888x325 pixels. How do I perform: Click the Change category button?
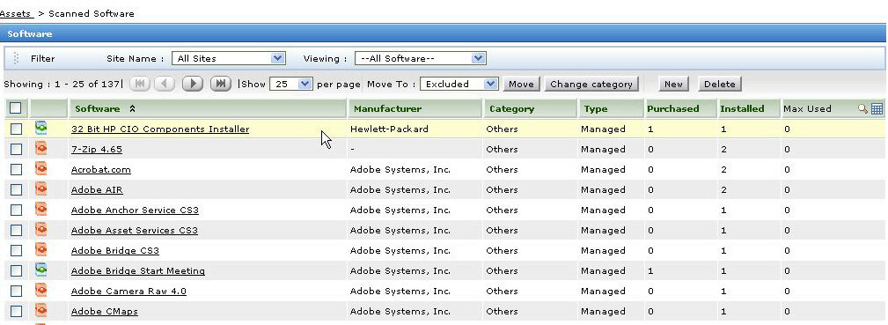click(x=591, y=84)
